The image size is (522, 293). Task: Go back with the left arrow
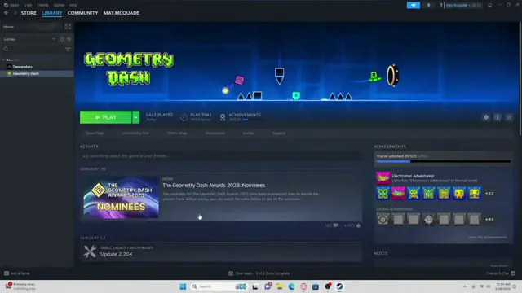pos(7,13)
